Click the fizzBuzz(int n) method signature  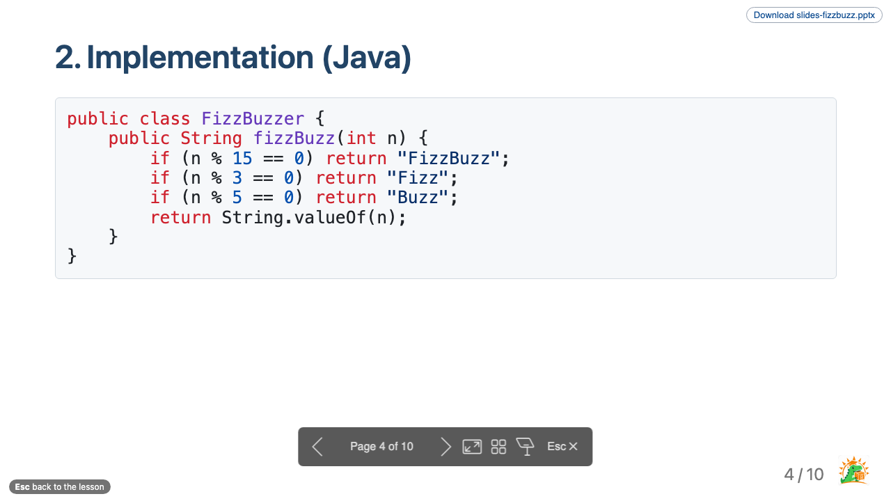click(268, 138)
